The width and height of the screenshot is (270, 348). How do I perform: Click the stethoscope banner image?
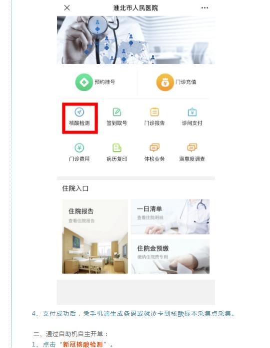point(136,40)
